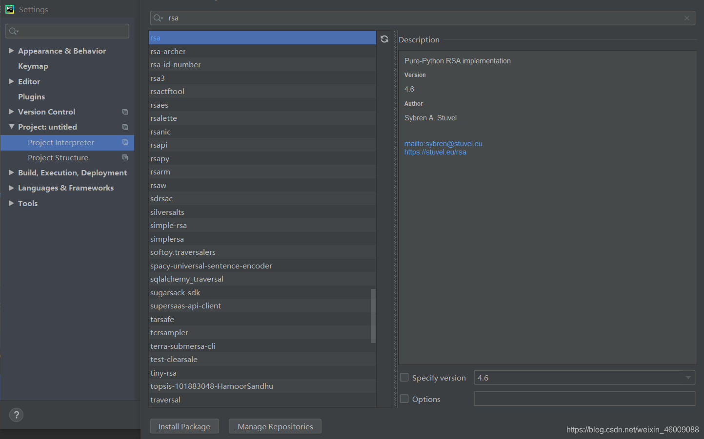
Task: Open the help question mark button
Action: [x=16, y=415]
